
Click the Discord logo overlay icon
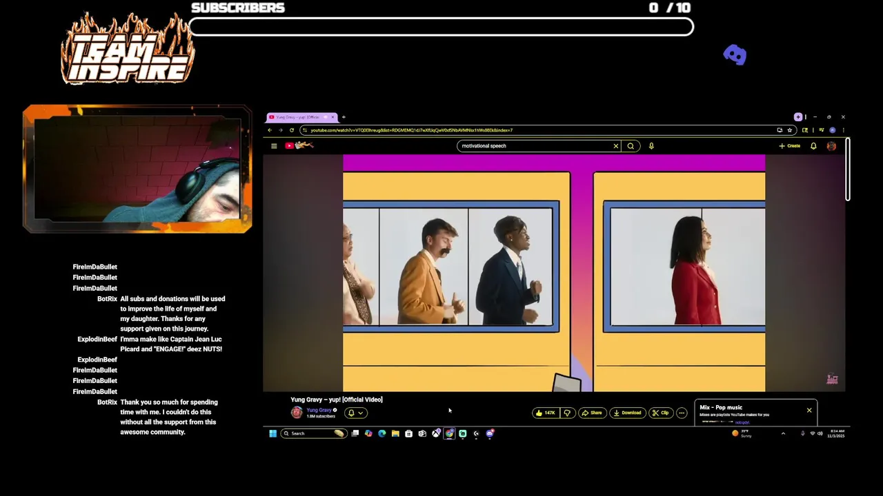[x=735, y=55]
